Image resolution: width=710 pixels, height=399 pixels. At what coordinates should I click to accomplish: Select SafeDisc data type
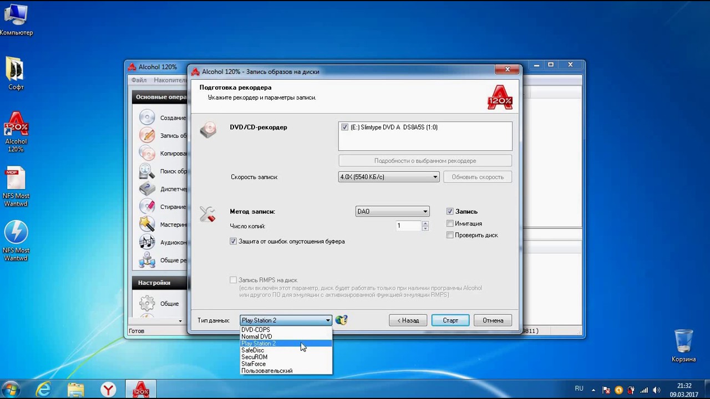286,350
